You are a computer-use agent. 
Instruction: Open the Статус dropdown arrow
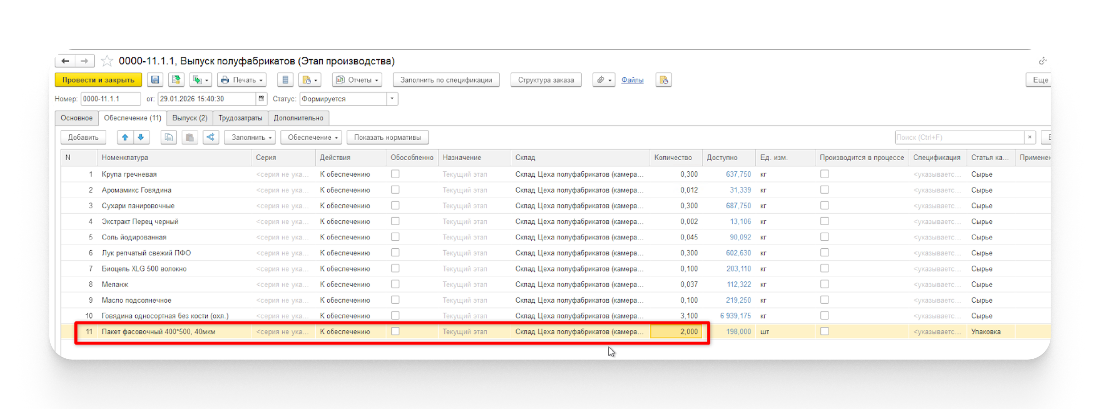coord(392,99)
